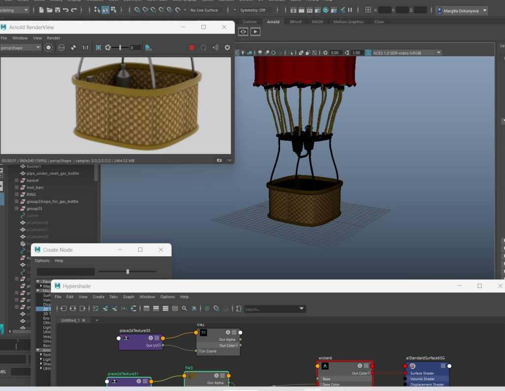The image size is (505, 391).
Task: Toggle solo mode on the wickerd node
Action: pyautogui.click(x=360, y=366)
